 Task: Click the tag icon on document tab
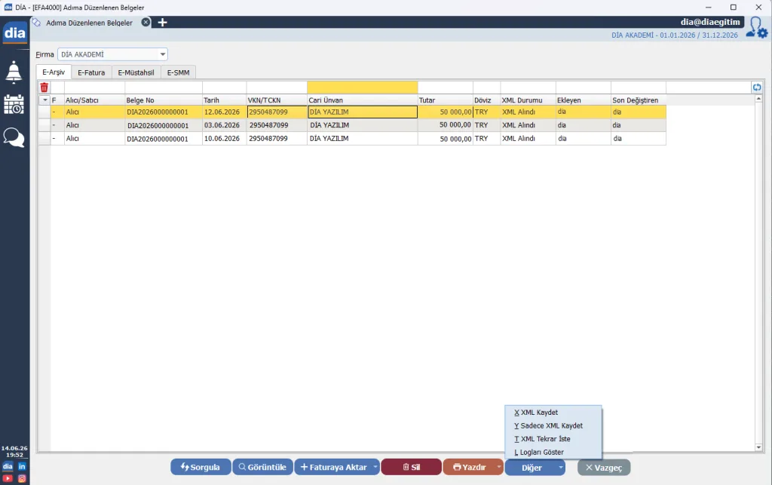tap(36, 23)
